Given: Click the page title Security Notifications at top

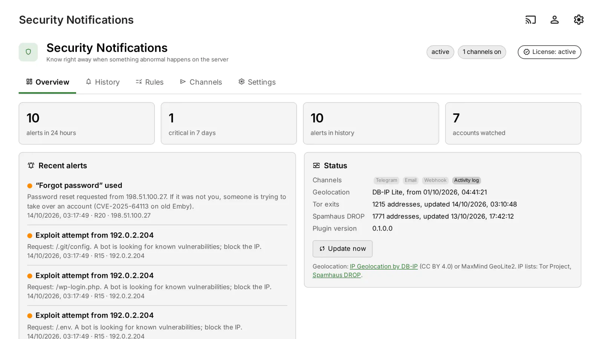Looking at the screenshot, I should (x=76, y=20).
